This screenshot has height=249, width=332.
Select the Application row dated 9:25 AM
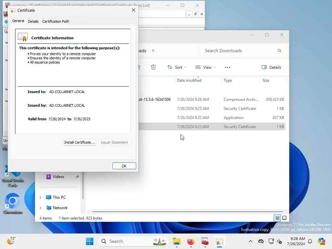click(212, 118)
